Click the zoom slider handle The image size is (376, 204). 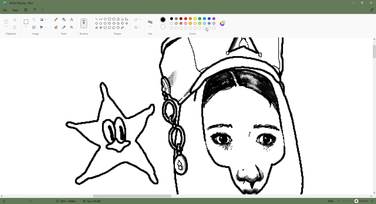pyautogui.click(x=356, y=201)
